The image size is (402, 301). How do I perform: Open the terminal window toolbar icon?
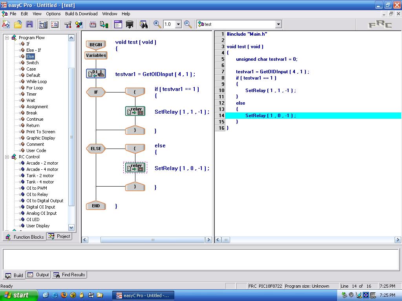118,24
